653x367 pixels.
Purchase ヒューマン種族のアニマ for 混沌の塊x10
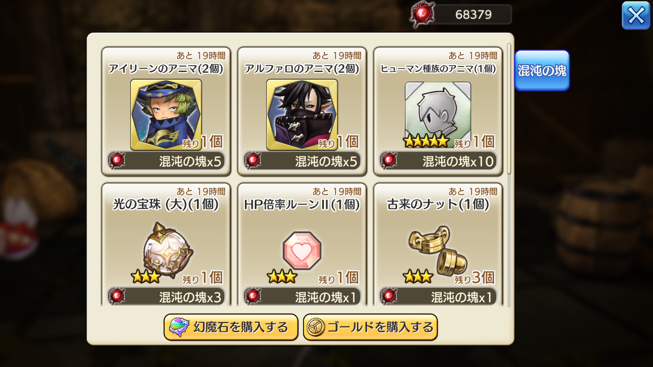(438, 161)
